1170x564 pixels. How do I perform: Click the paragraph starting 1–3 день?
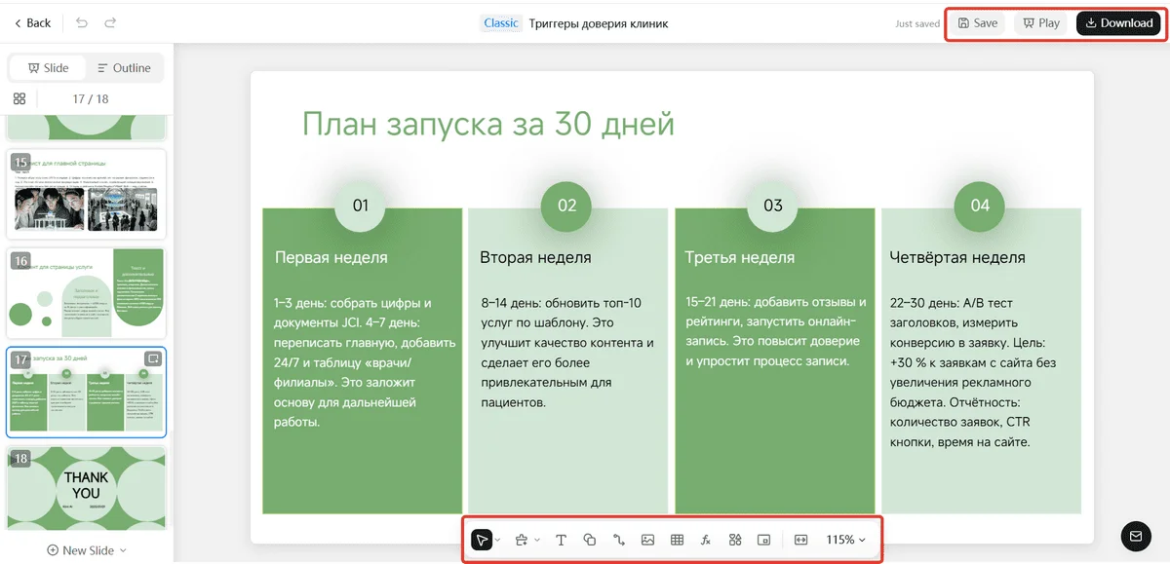tap(365, 362)
